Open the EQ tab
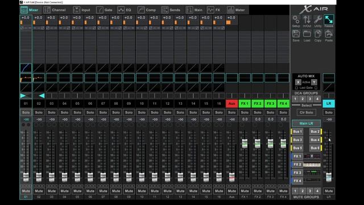Image resolution: width=364 pixels, height=205 pixels. 125,10
